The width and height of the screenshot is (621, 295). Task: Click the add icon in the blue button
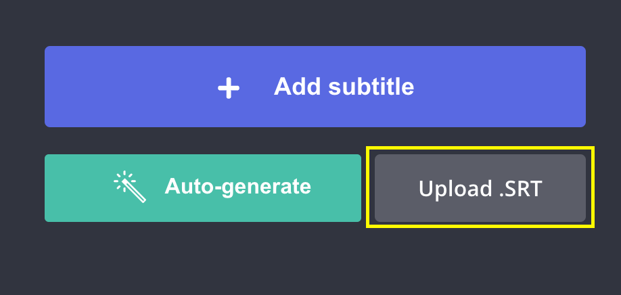229,87
